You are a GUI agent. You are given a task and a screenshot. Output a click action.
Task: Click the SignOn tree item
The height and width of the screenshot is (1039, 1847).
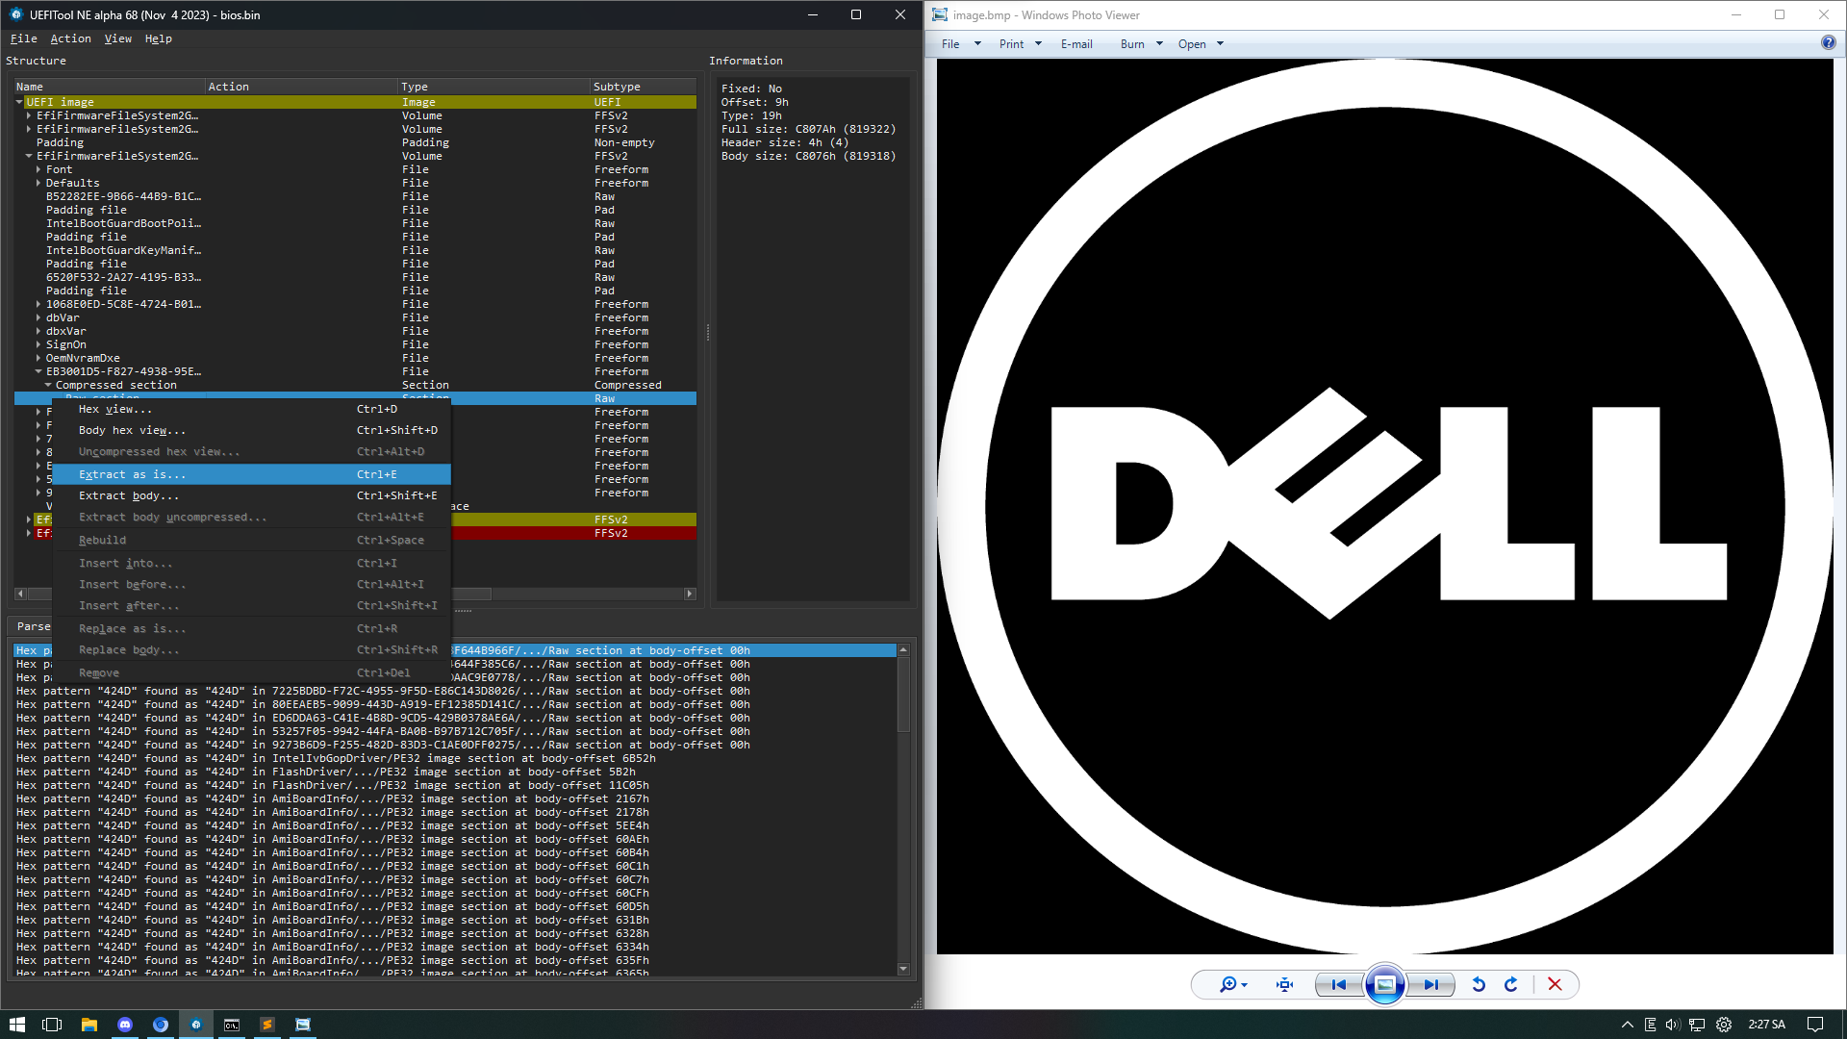coord(66,344)
